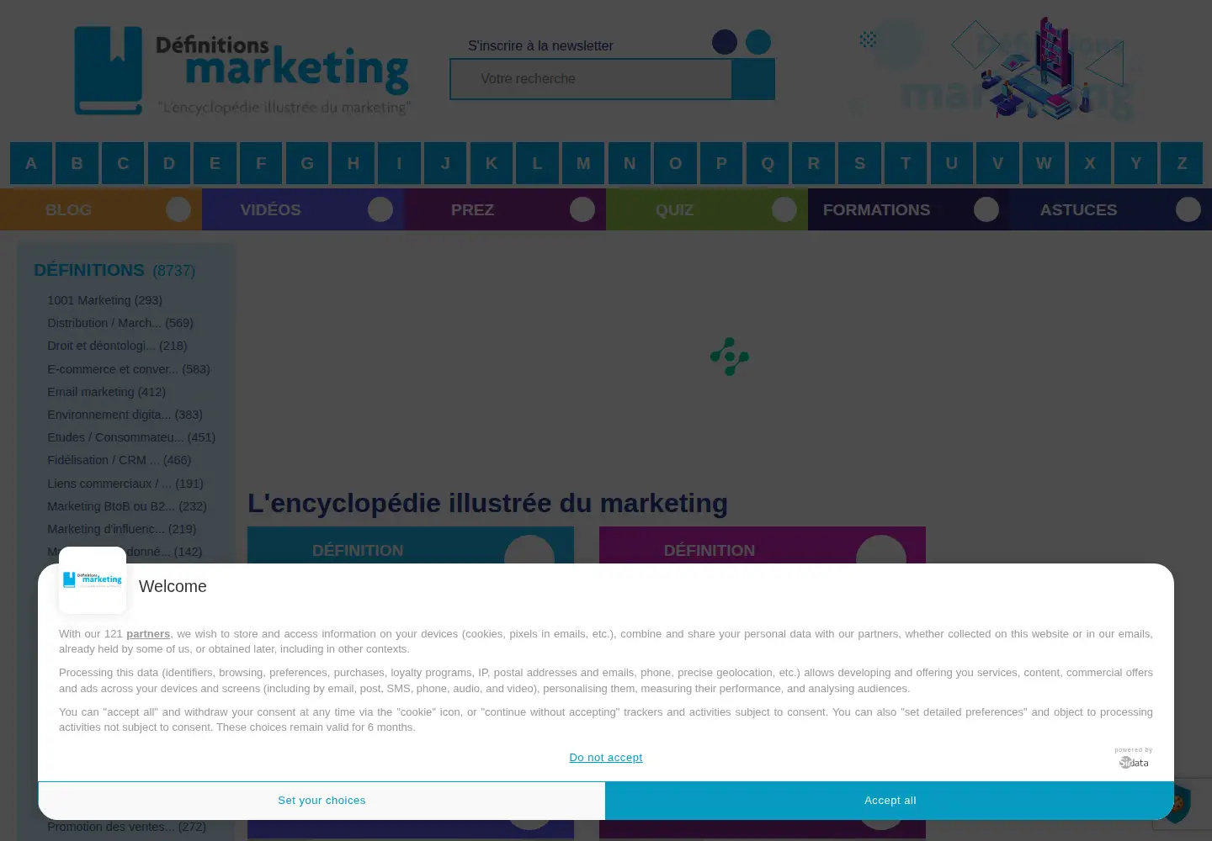Image resolution: width=1212 pixels, height=841 pixels.
Task: Choose "Fidélisation / CRM ... (466)" in sidebar
Action: click(x=119, y=460)
